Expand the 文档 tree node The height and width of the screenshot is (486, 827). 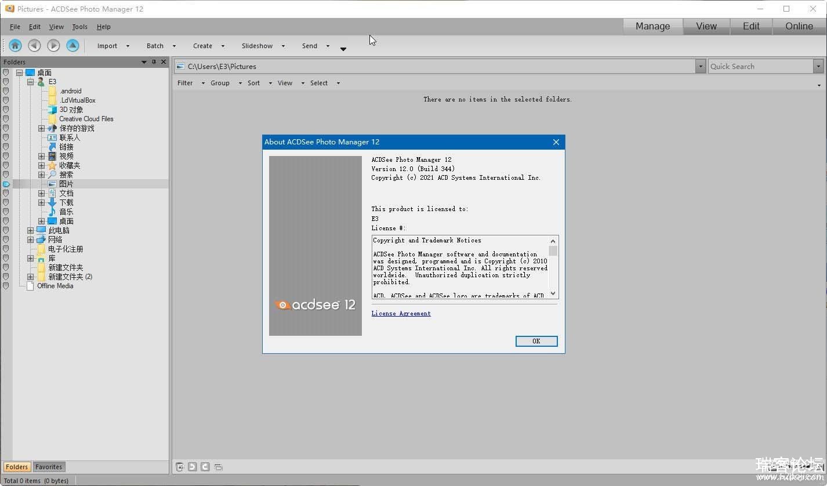41,193
